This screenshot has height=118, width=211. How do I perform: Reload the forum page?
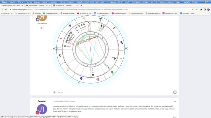tap(6, 10)
